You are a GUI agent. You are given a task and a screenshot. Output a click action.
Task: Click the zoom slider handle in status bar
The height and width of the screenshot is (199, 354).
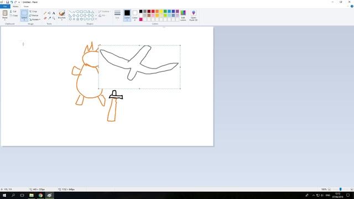click(x=341, y=189)
